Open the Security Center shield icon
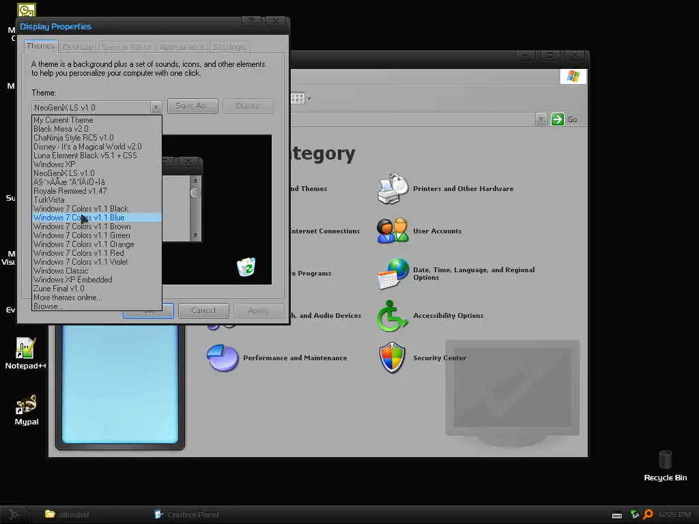This screenshot has height=524, width=699. click(x=393, y=358)
